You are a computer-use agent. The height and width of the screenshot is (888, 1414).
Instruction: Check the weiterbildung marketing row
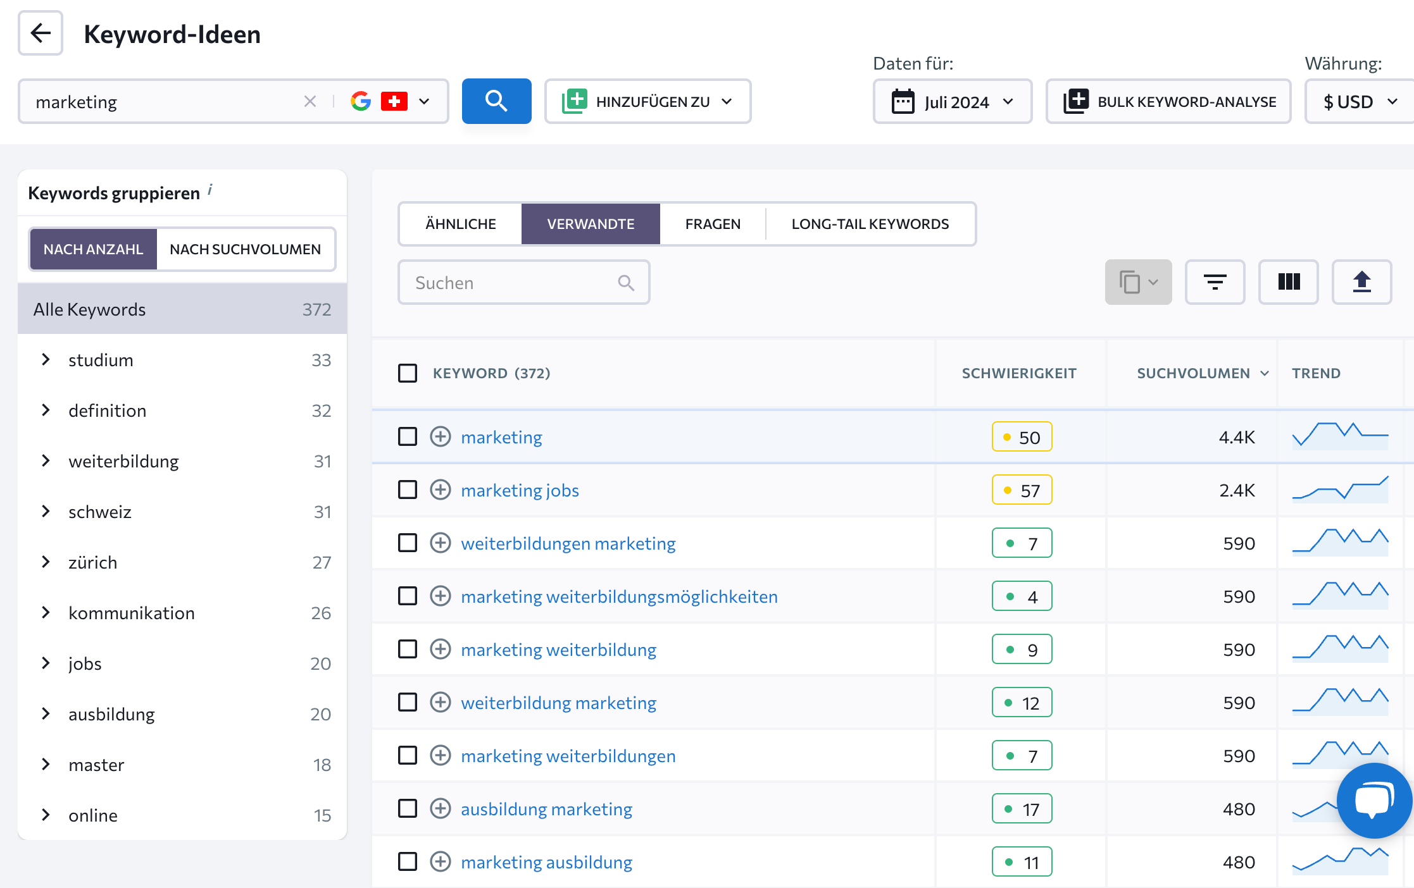pos(408,702)
